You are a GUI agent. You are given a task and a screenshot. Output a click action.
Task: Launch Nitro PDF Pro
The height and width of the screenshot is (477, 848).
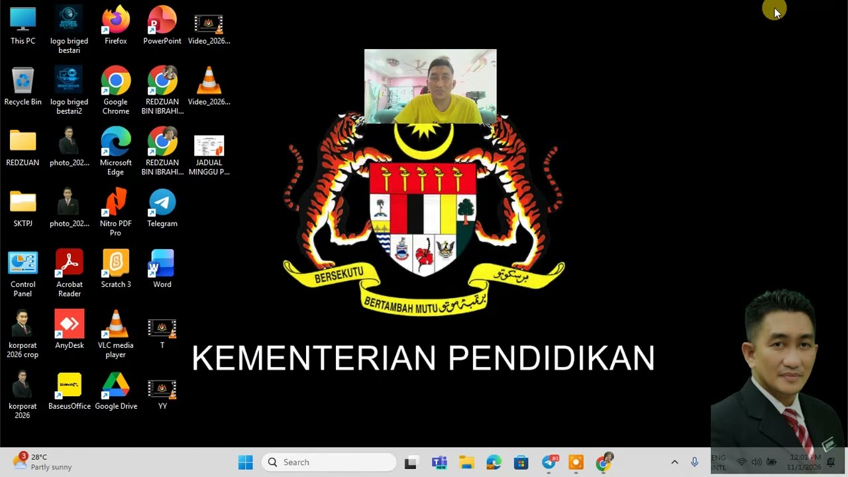pyautogui.click(x=115, y=213)
